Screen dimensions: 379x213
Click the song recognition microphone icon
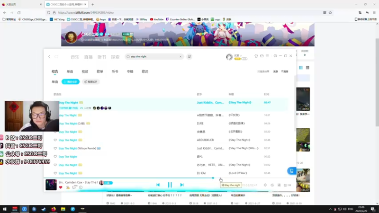click(189, 56)
